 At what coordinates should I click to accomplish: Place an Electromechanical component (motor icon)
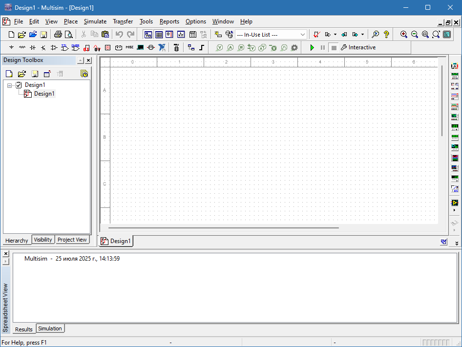(x=151, y=47)
